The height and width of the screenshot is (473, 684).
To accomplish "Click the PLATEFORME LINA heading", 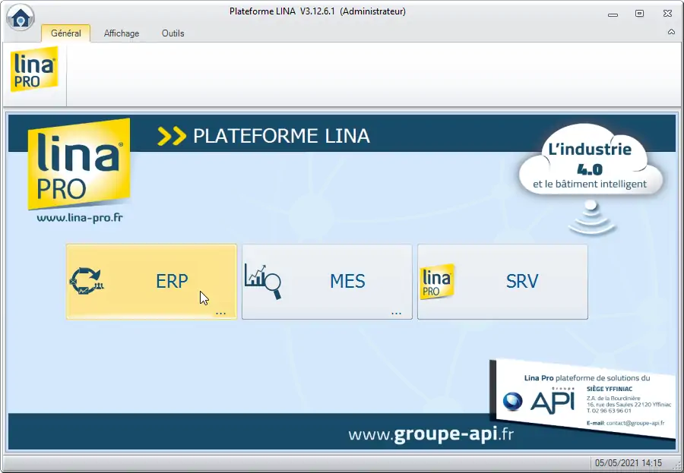I will click(281, 136).
